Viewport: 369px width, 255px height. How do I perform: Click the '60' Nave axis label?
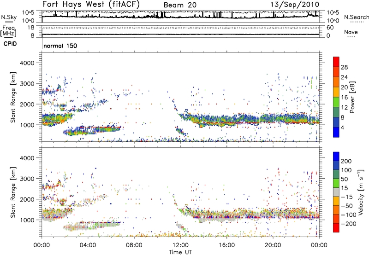pyautogui.click(x=330, y=28)
